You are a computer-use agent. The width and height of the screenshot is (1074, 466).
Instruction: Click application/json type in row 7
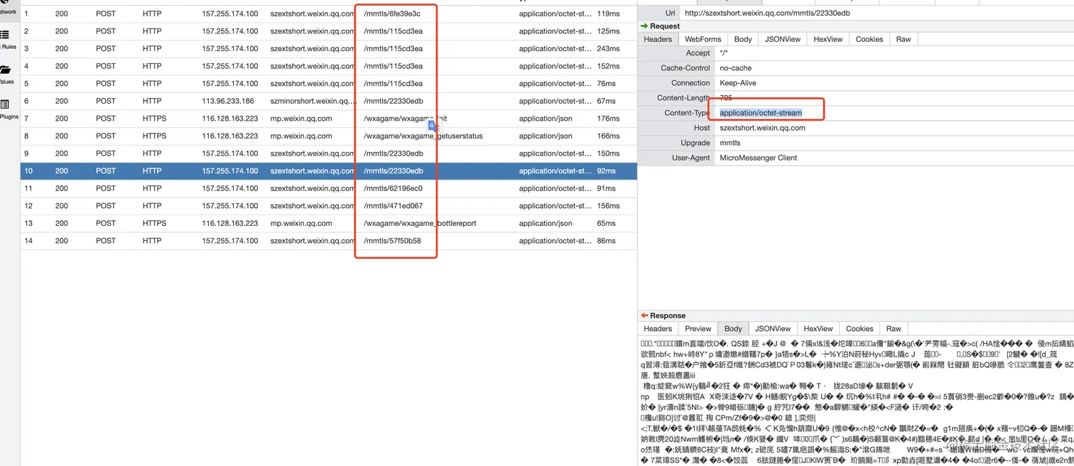point(546,119)
